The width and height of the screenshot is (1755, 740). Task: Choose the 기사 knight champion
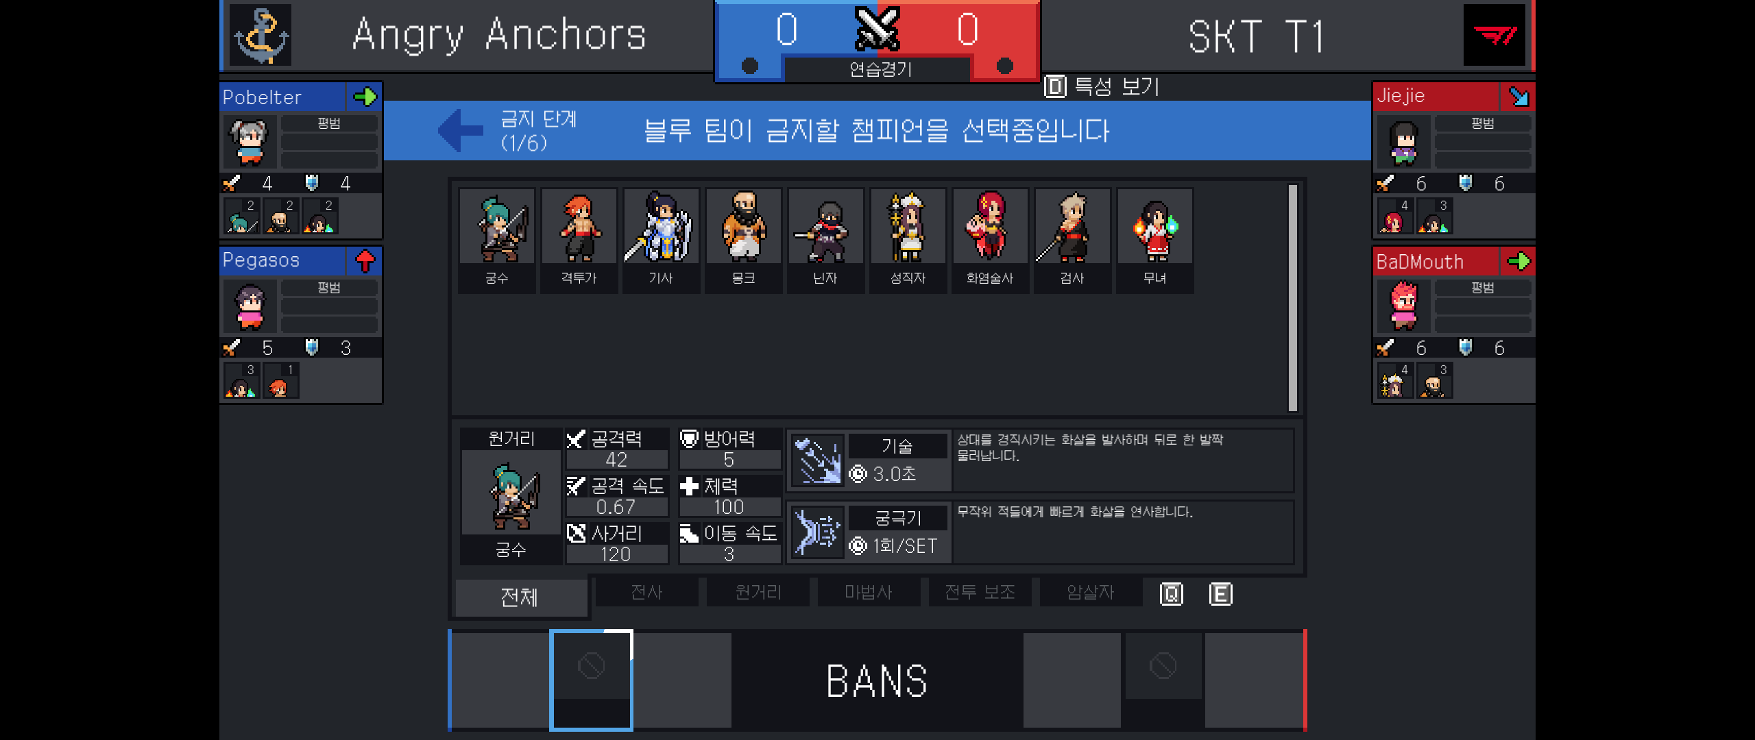662,240
